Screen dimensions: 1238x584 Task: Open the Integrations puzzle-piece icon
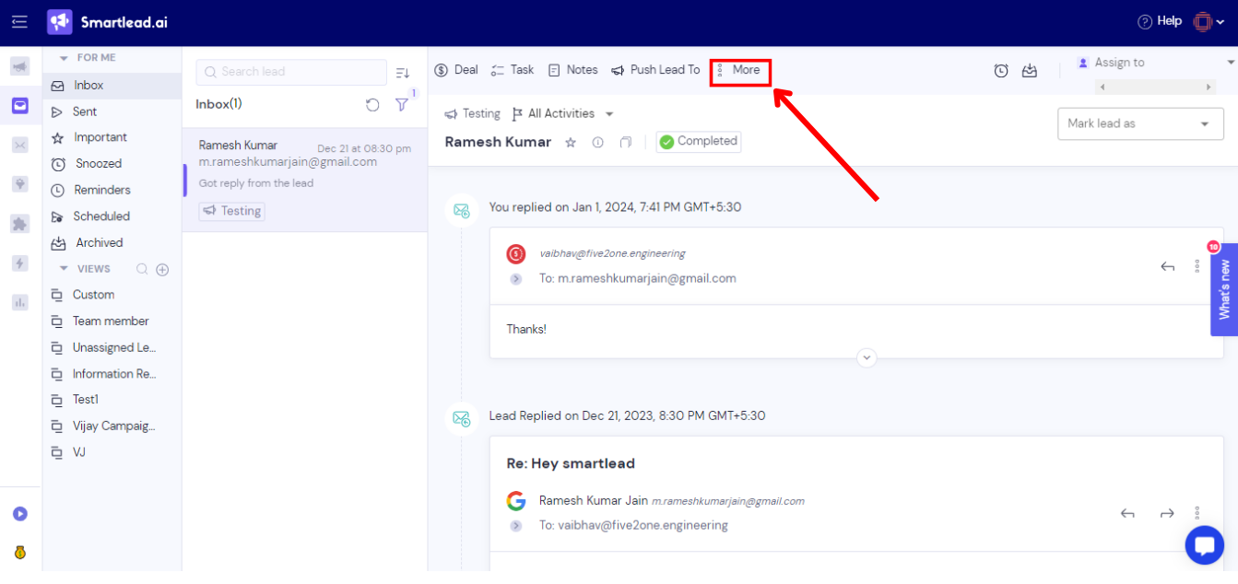(x=20, y=223)
